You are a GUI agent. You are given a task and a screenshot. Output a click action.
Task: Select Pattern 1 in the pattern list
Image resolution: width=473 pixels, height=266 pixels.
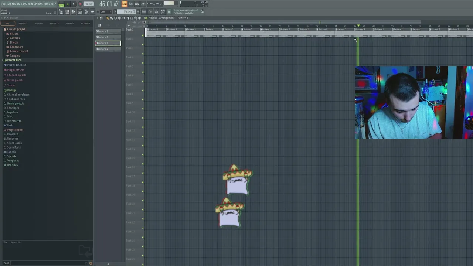108,31
